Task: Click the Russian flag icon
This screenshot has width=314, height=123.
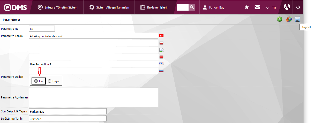Action: pyautogui.click(x=161, y=71)
